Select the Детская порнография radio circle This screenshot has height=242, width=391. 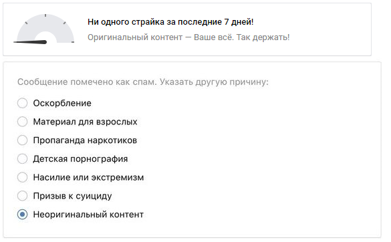(x=23, y=158)
